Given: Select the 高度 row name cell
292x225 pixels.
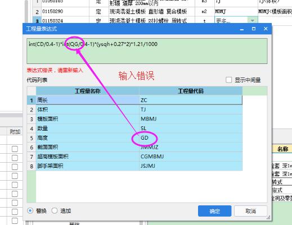Looking at the screenshot, I should point(87,138).
